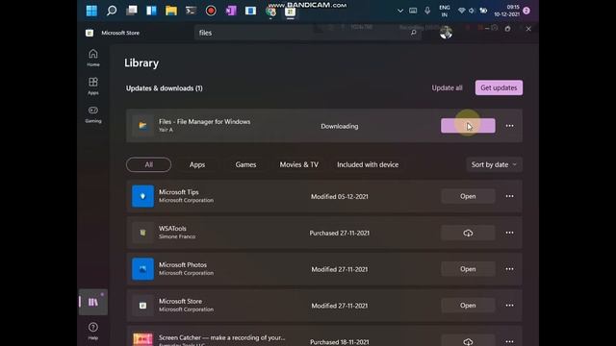Open Help from the sidebar
616x346 pixels.
93,331
